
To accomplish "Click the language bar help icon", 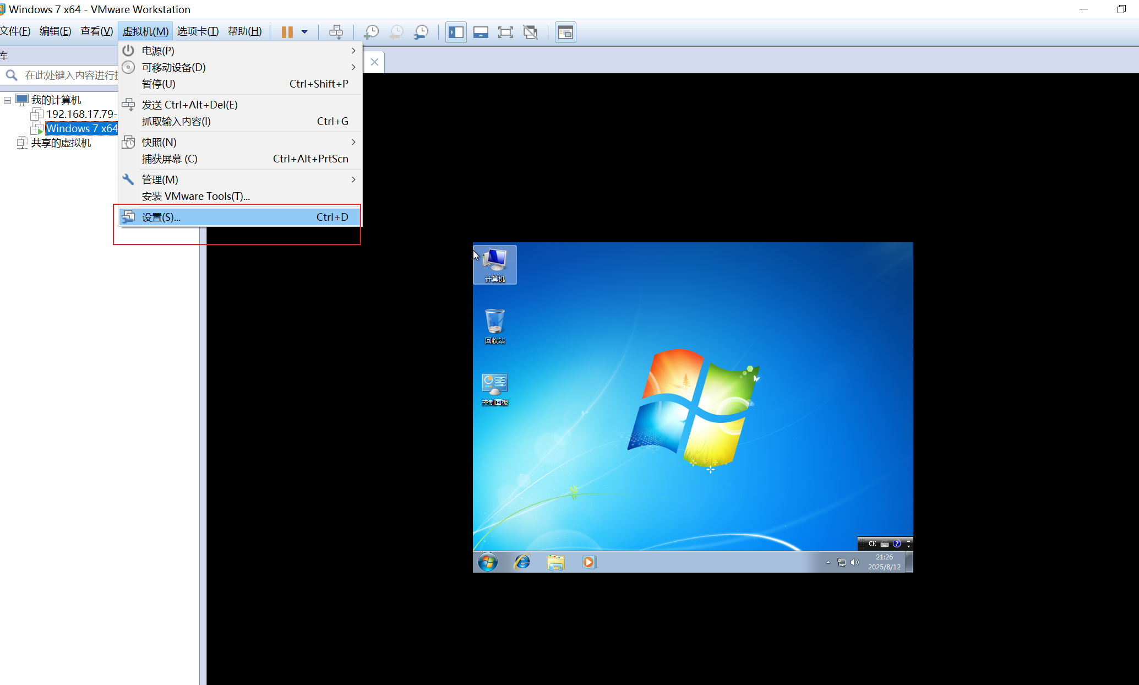I will coord(897,543).
